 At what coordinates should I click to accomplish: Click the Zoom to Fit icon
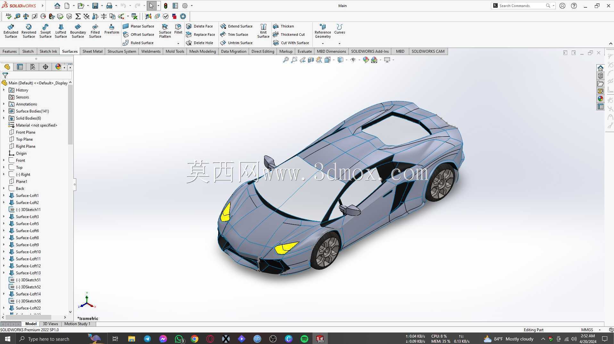pyautogui.click(x=286, y=60)
